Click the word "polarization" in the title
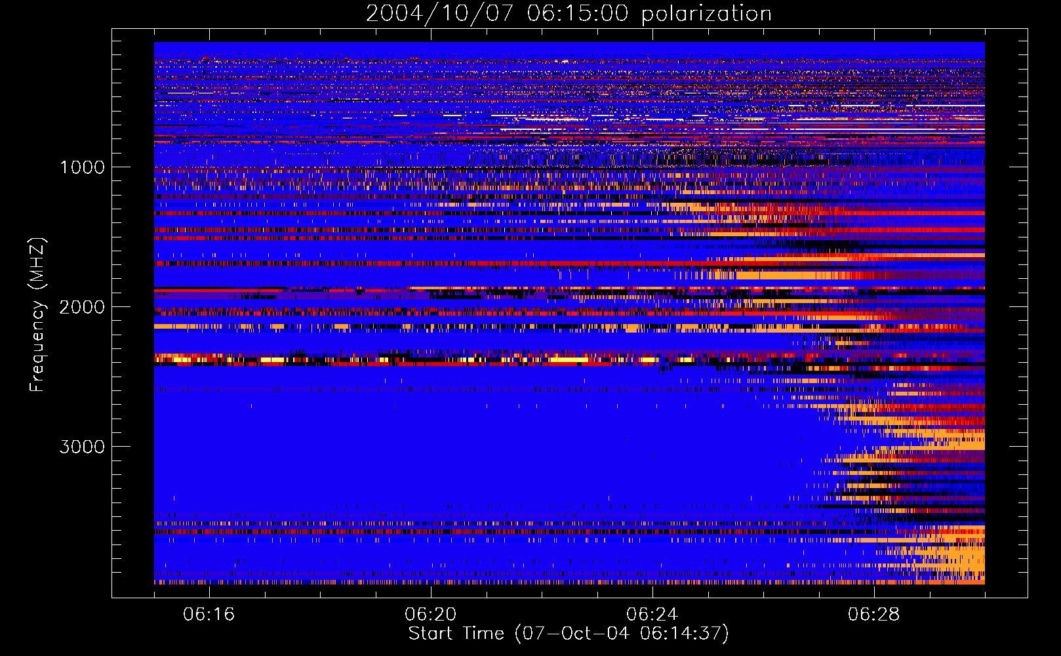 pyautogui.click(x=706, y=14)
